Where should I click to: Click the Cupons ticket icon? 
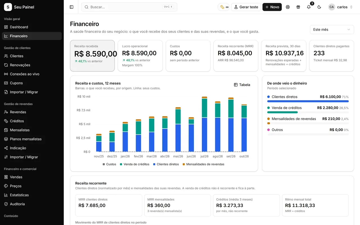pyautogui.click(x=6, y=83)
